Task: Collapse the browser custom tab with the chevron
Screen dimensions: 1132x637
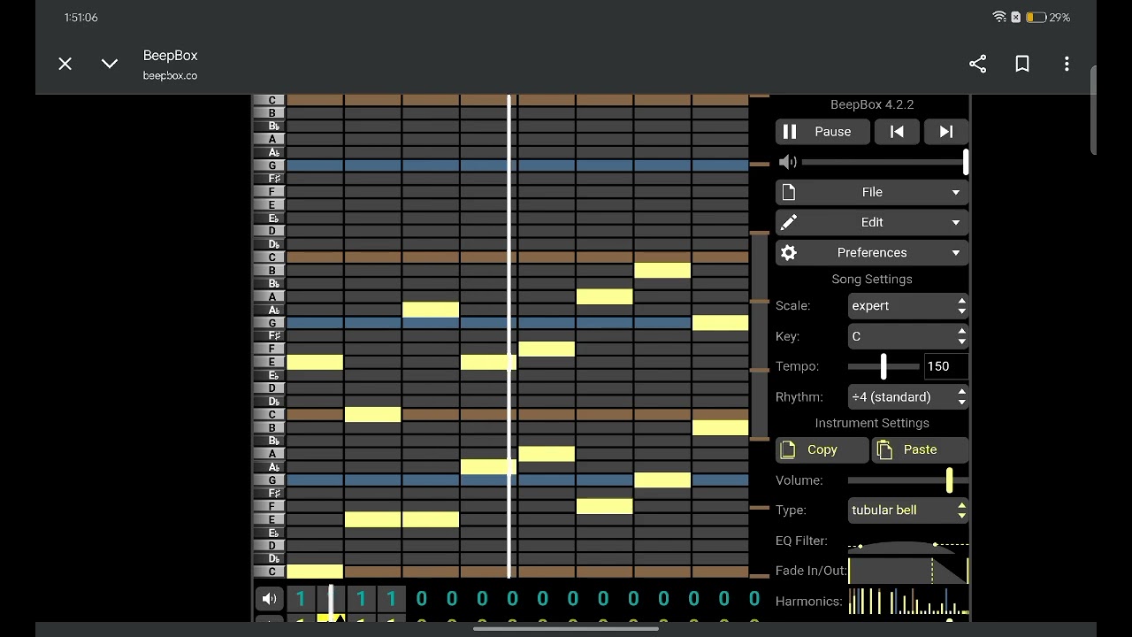Action: 110,64
